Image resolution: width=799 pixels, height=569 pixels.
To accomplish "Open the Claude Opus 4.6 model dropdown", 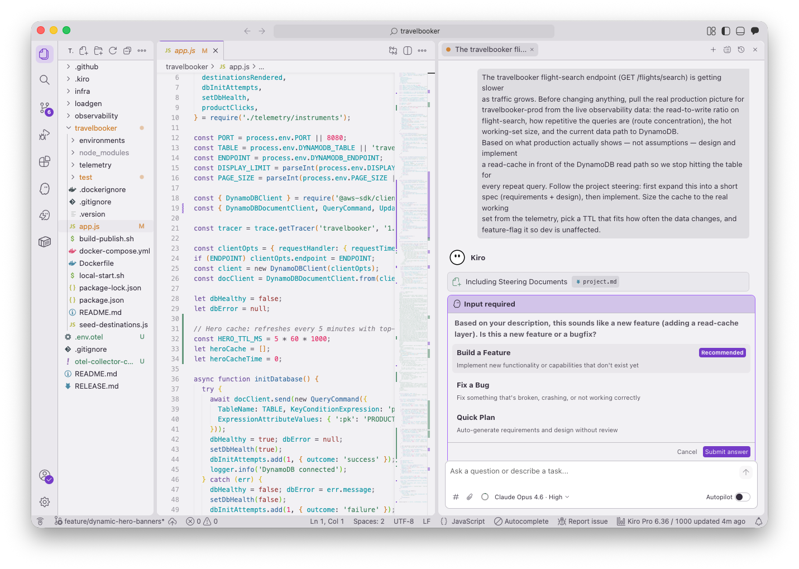I will [532, 497].
